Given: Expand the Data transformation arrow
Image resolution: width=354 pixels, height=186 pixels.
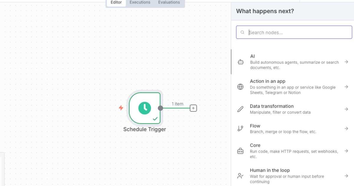Looking at the screenshot, I should click(346, 109).
